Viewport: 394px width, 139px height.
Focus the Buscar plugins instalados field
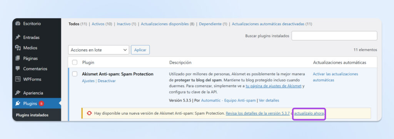click(334, 36)
